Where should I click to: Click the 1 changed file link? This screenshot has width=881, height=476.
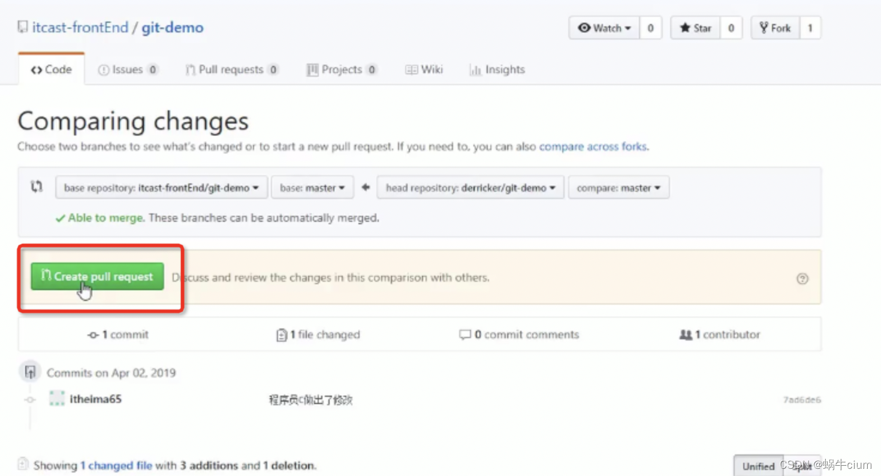click(x=116, y=465)
